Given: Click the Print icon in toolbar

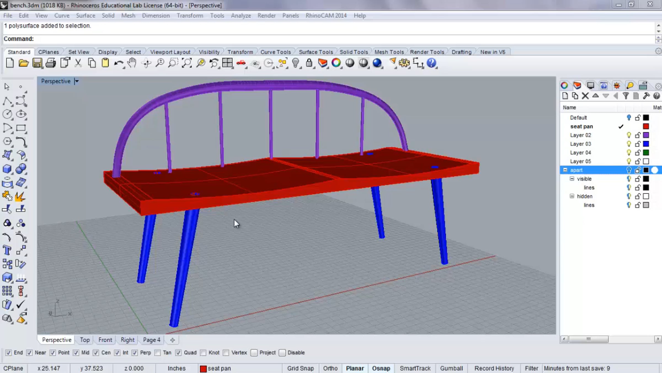Looking at the screenshot, I should 51,63.
